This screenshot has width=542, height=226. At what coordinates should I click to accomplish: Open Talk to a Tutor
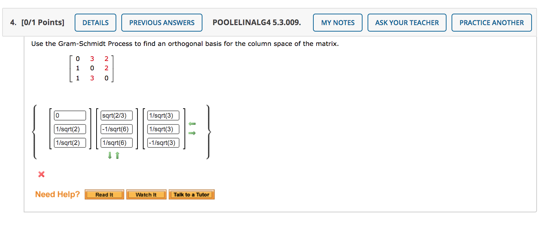click(191, 194)
